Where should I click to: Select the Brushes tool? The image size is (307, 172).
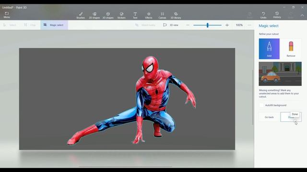click(81, 15)
